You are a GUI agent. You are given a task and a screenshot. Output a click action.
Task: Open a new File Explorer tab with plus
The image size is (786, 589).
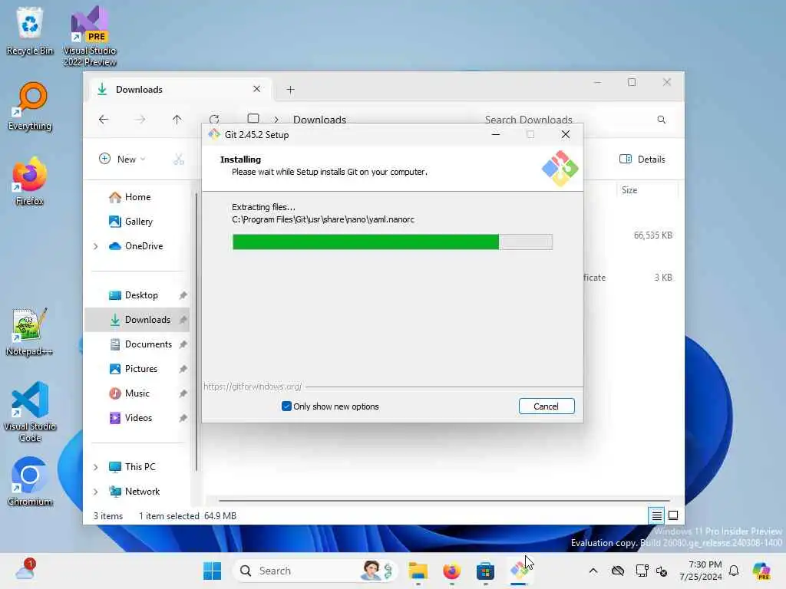pyautogui.click(x=290, y=90)
